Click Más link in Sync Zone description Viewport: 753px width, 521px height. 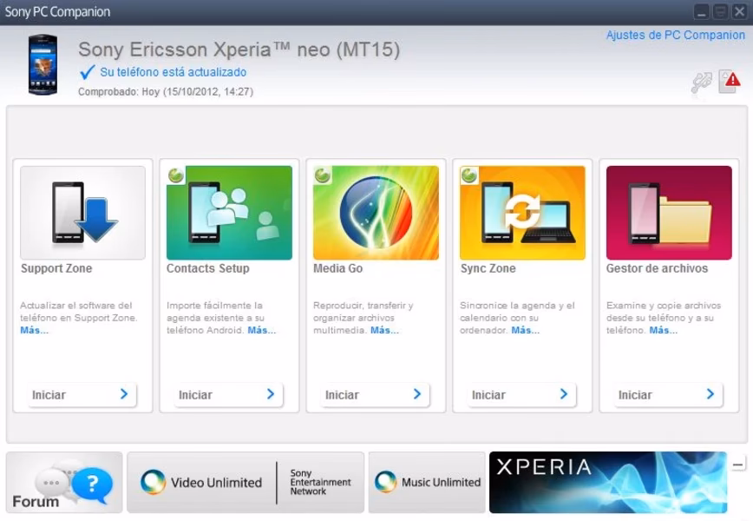(x=525, y=331)
